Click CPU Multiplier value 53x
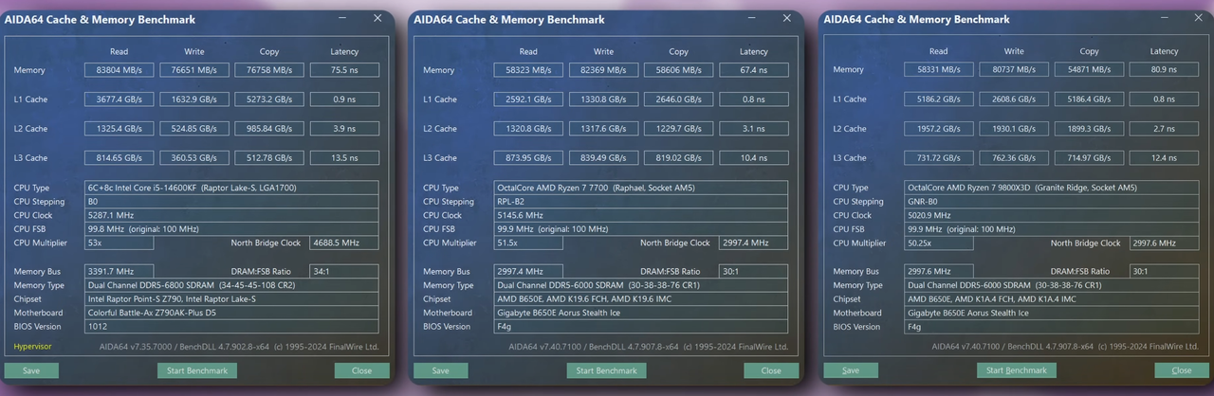The height and width of the screenshot is (396, 1214). coord(119,243)
